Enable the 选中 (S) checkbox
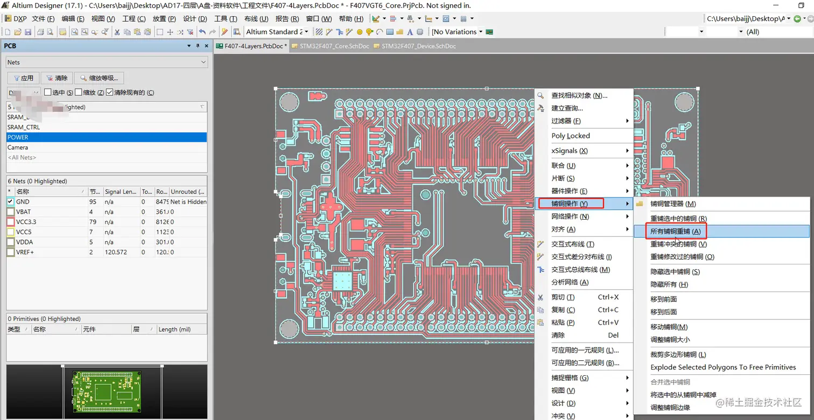The image size is (814, 420). 48,93
